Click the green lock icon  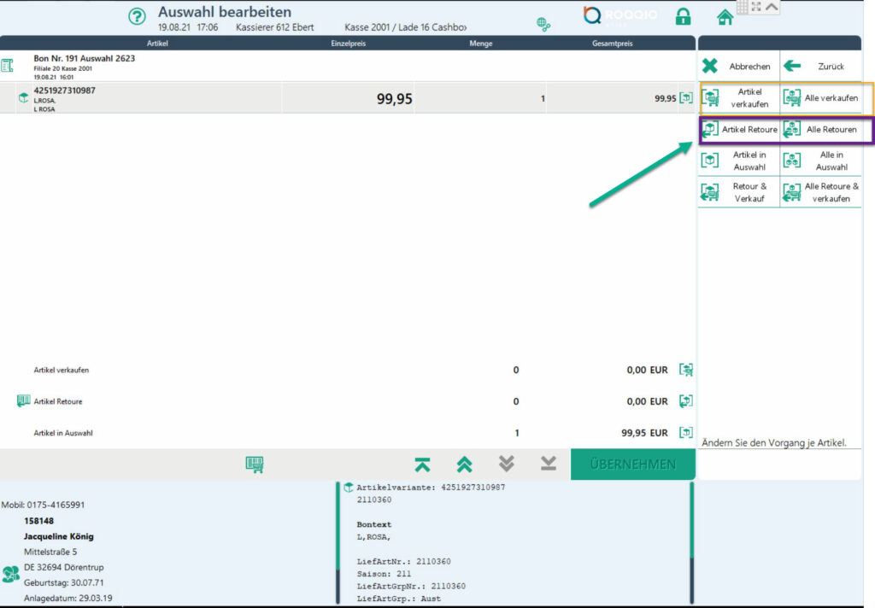click(683, 16)
